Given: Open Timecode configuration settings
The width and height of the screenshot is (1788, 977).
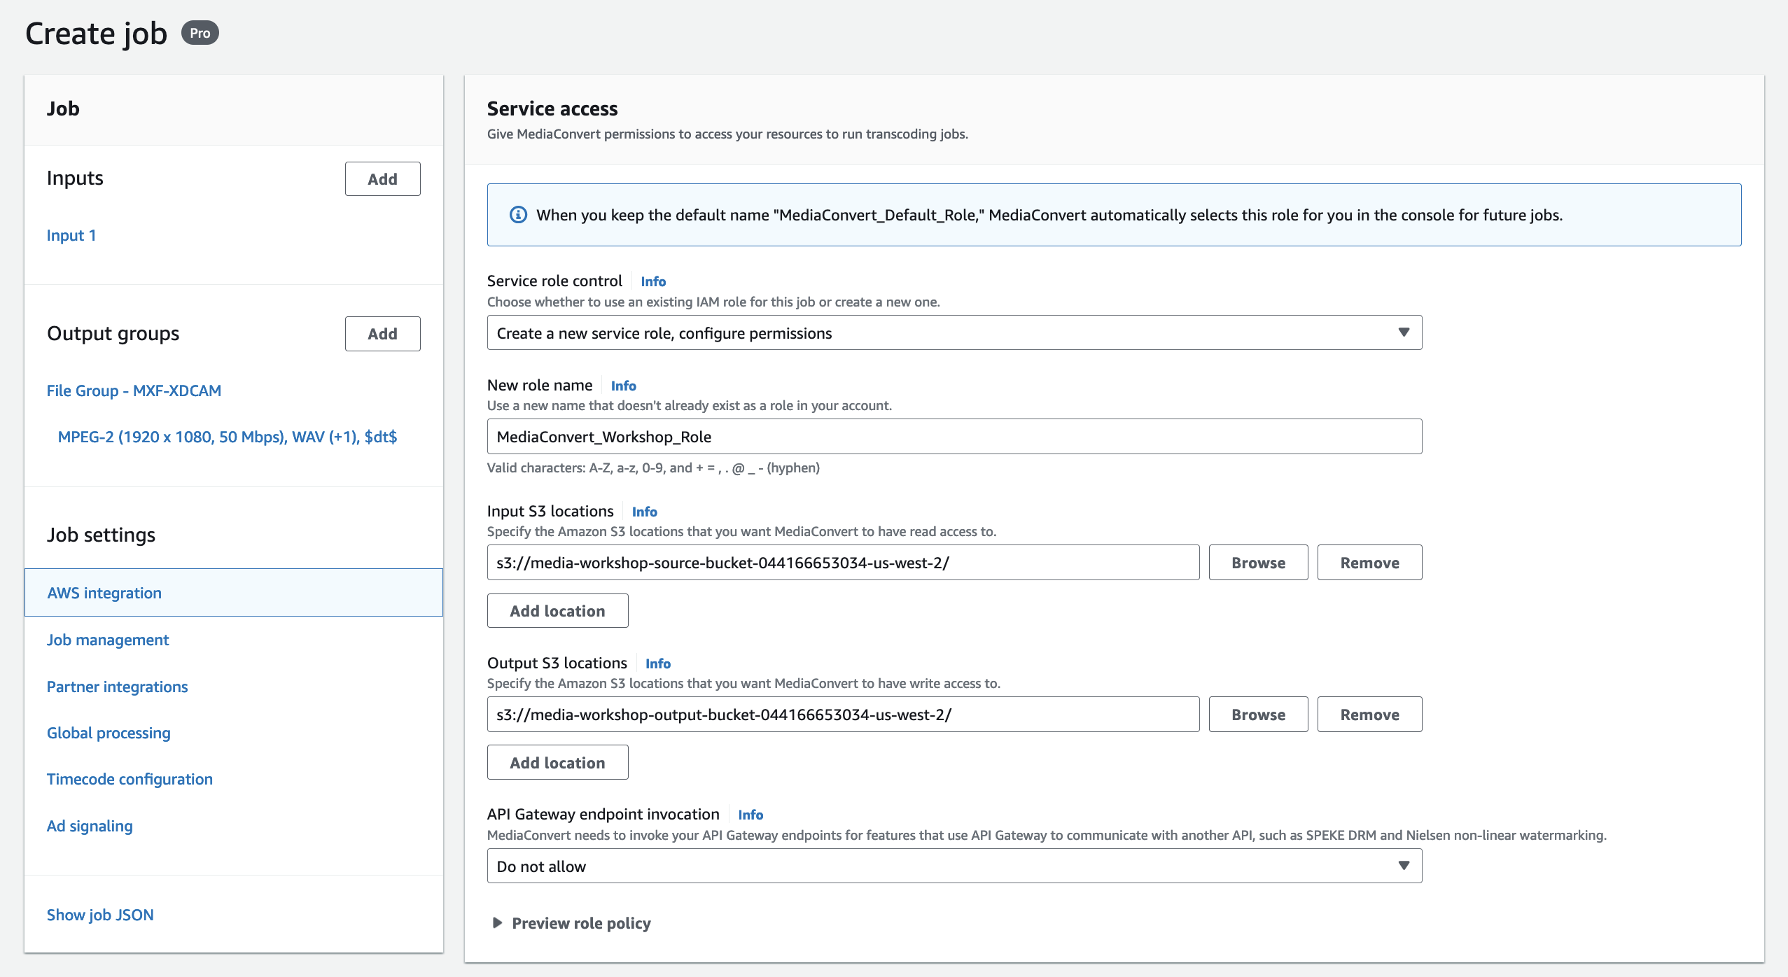Looking at the screenshot, I should point(130,779).
